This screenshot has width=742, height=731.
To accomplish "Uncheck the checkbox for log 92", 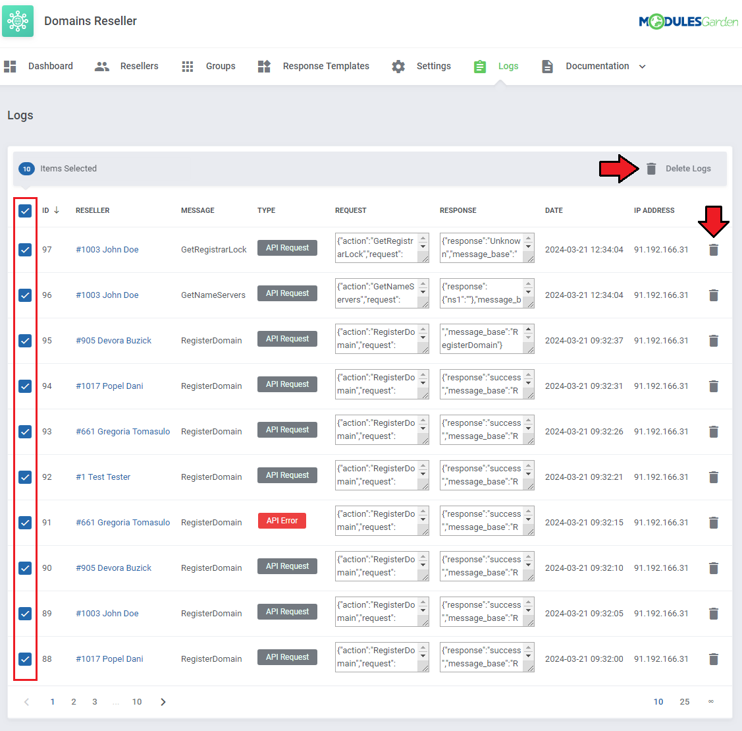I will coord(25,477).
